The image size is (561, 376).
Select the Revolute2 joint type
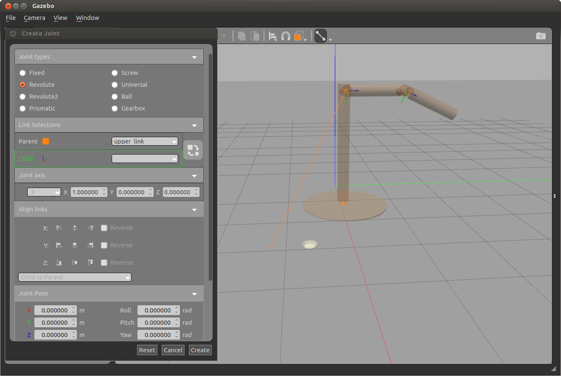point(22,97)
